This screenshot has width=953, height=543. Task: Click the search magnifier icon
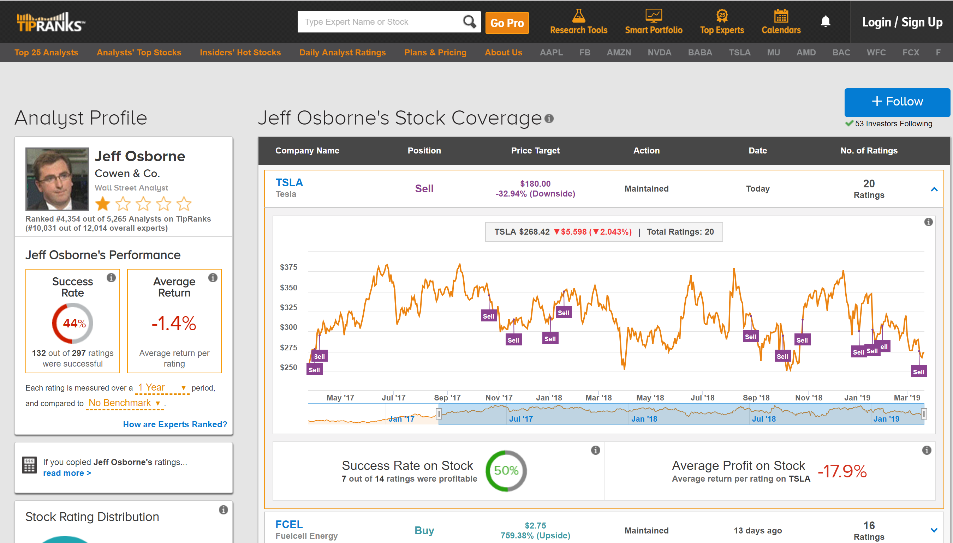tap(469, 22)
